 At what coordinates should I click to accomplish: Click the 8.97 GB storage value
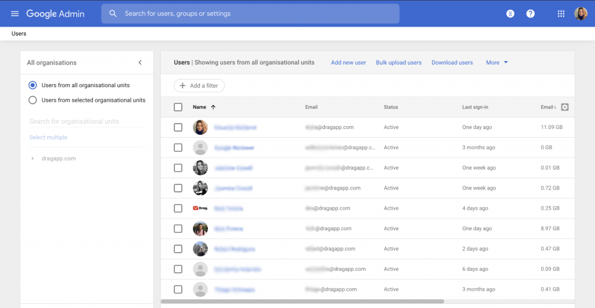(550, 229)
